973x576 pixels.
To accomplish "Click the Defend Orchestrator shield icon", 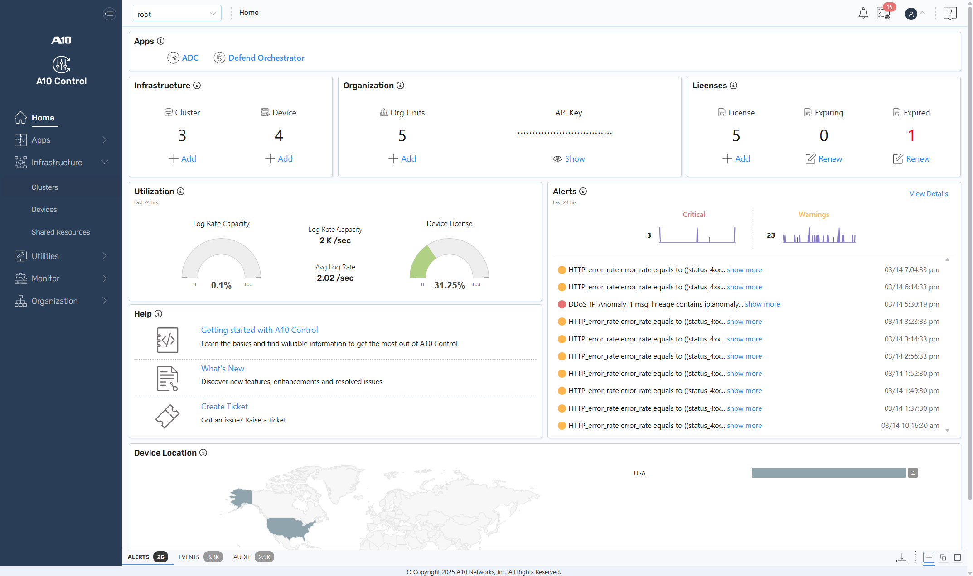I will pos(219,58).
